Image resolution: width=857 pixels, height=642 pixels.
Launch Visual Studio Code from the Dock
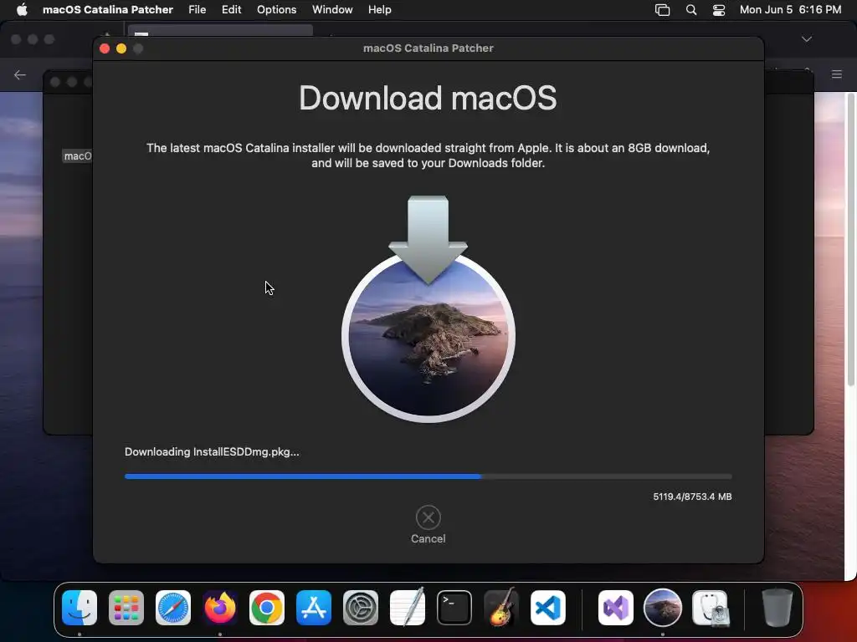click(547, 608)
